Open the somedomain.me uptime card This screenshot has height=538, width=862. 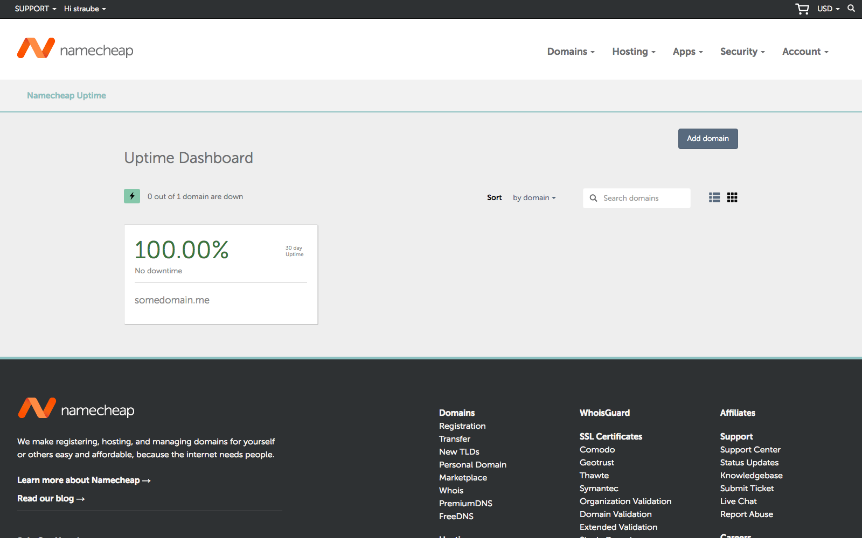[x=221, y=274]
